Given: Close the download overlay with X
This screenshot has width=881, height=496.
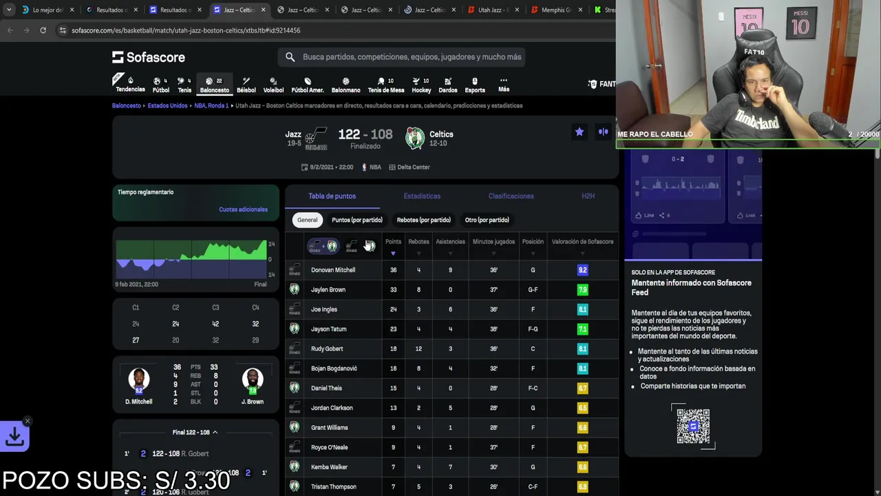Looking at the screenshot, I should pos(28,421).
